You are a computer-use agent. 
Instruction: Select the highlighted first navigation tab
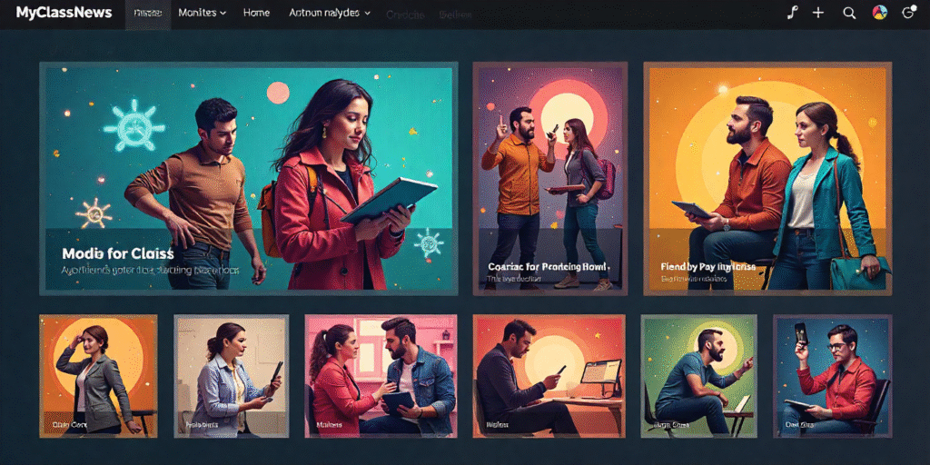(x=147, y=14)
